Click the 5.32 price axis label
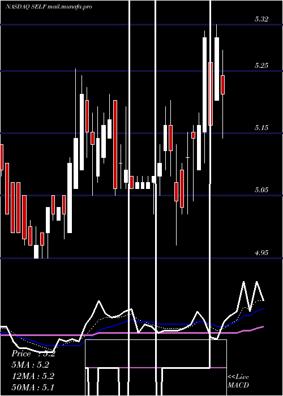The image size is (283, 396). coord(261,19)
